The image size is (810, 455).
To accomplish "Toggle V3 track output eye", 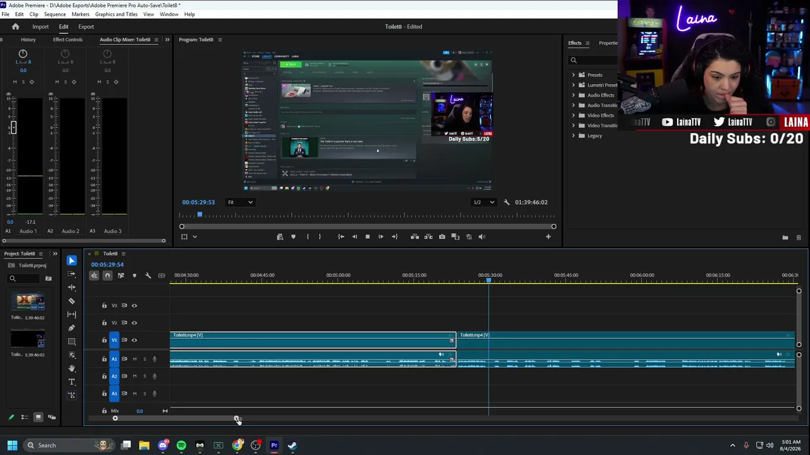I will coord(134,305).
